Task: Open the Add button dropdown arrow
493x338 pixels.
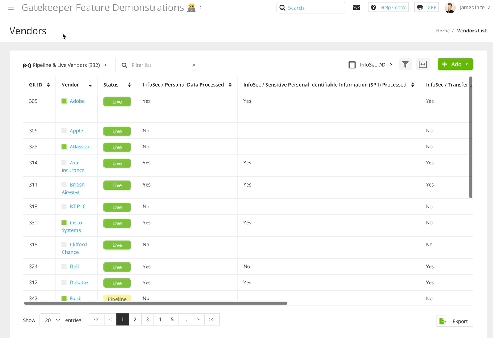Action: click(467, 64)
